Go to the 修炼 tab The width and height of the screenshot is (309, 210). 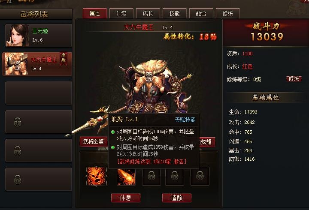[x=227, y=13]
